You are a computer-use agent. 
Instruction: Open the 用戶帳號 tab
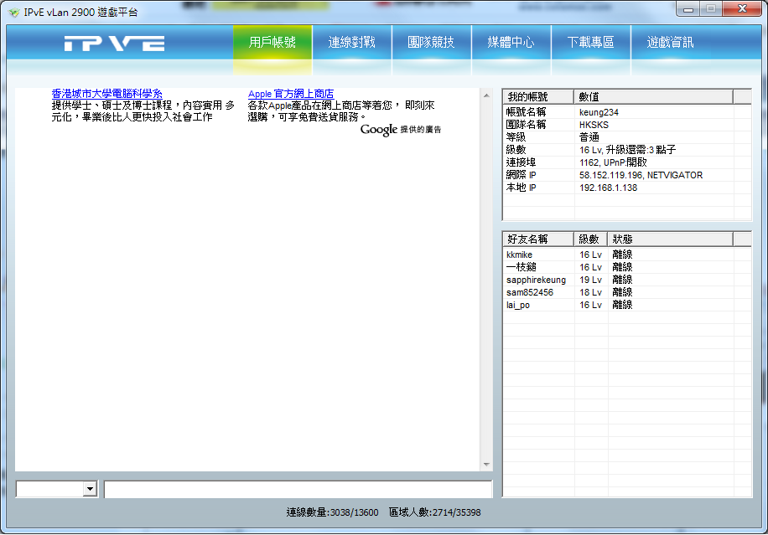click(x=272, y=43)
